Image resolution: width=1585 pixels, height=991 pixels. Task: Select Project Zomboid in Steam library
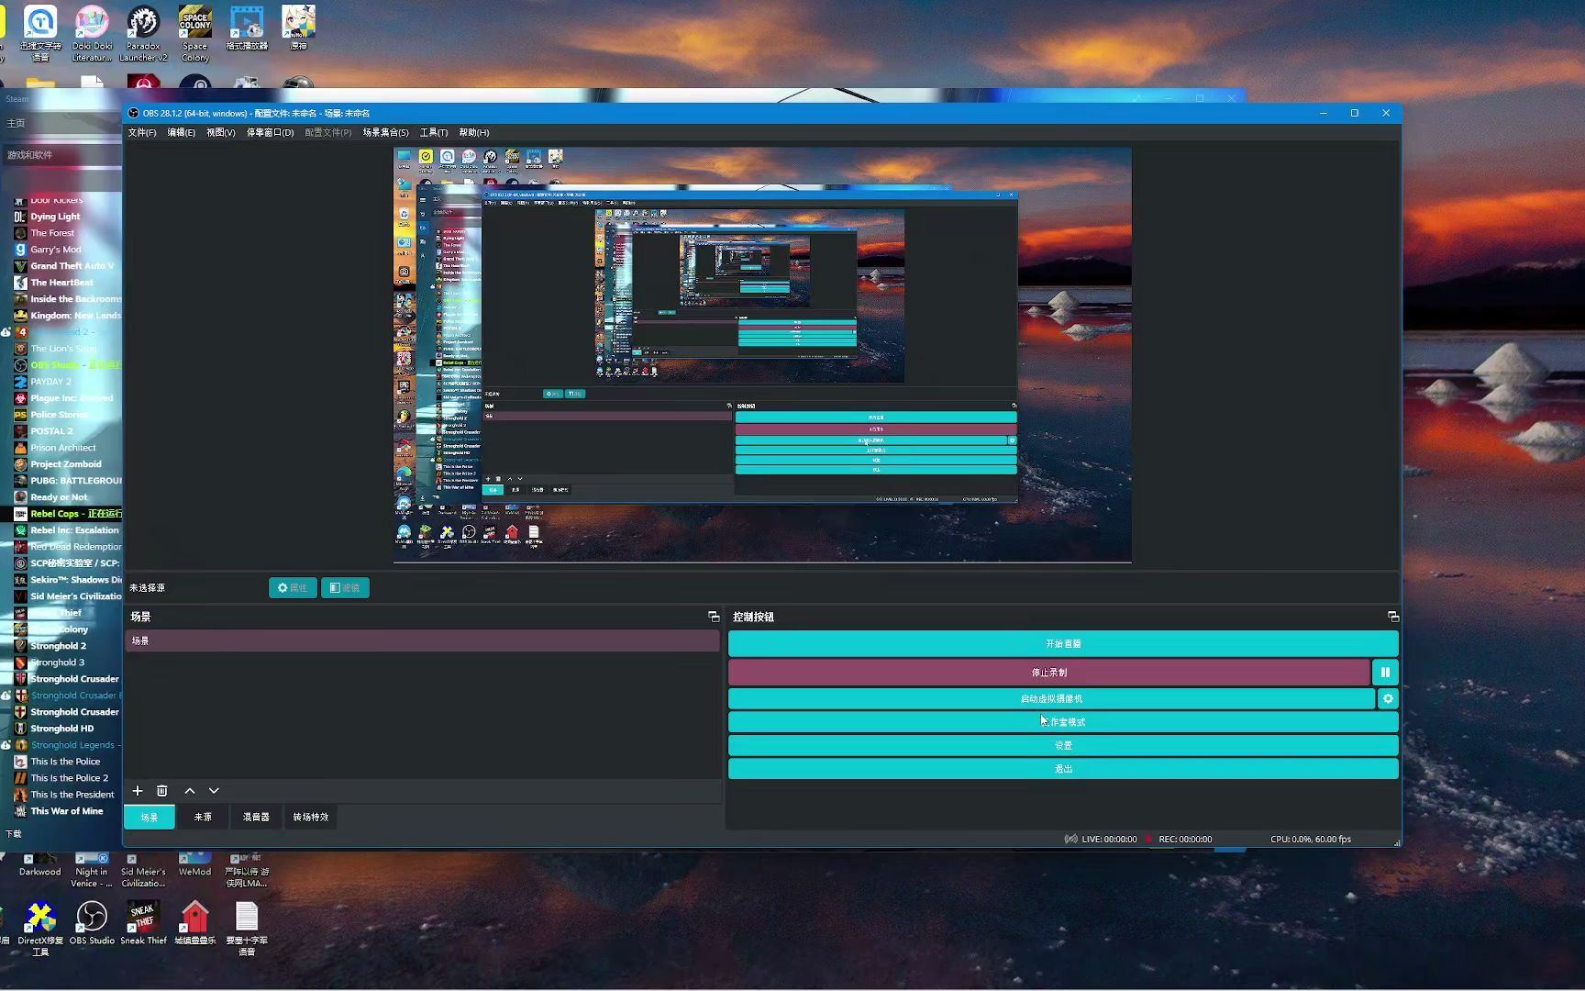(x=66, y=464)
